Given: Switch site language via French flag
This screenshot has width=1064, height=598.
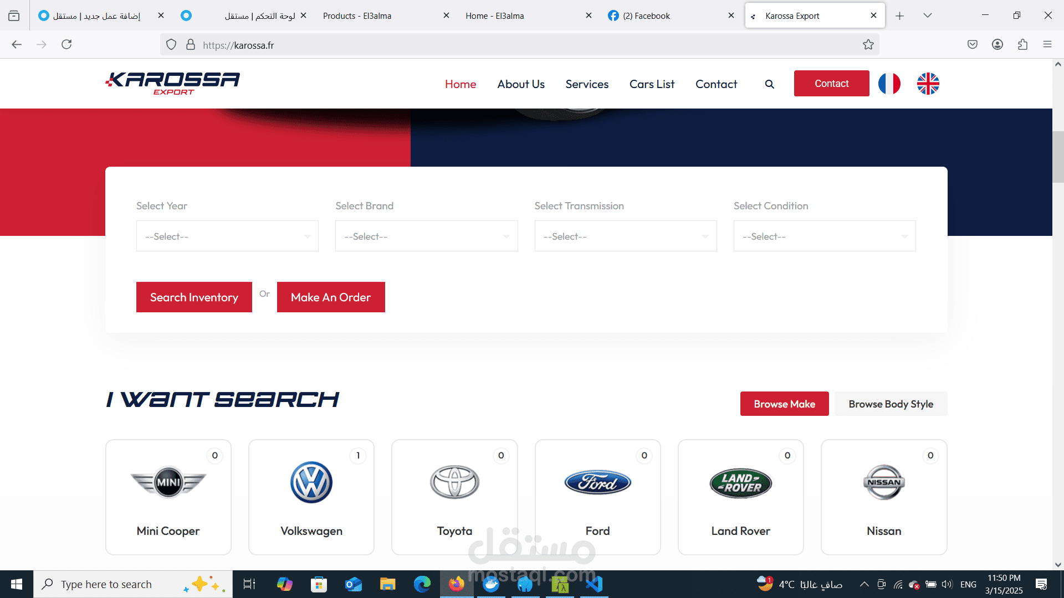Looking at the screenshot, I should pyautogui.click(x=889, y=84).
